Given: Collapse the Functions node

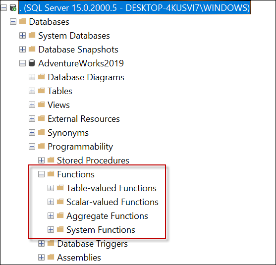Looking at the screenshot, I should [41, 174].
